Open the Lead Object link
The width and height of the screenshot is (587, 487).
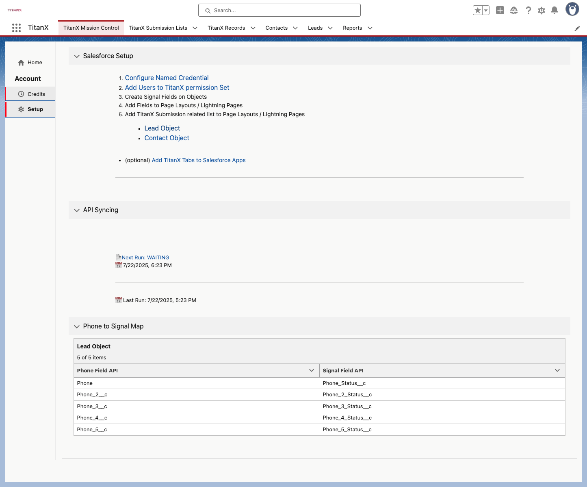click(x=162, y=128)
